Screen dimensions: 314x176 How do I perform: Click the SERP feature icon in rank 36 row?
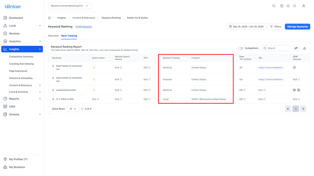click(x=294, y=67)
